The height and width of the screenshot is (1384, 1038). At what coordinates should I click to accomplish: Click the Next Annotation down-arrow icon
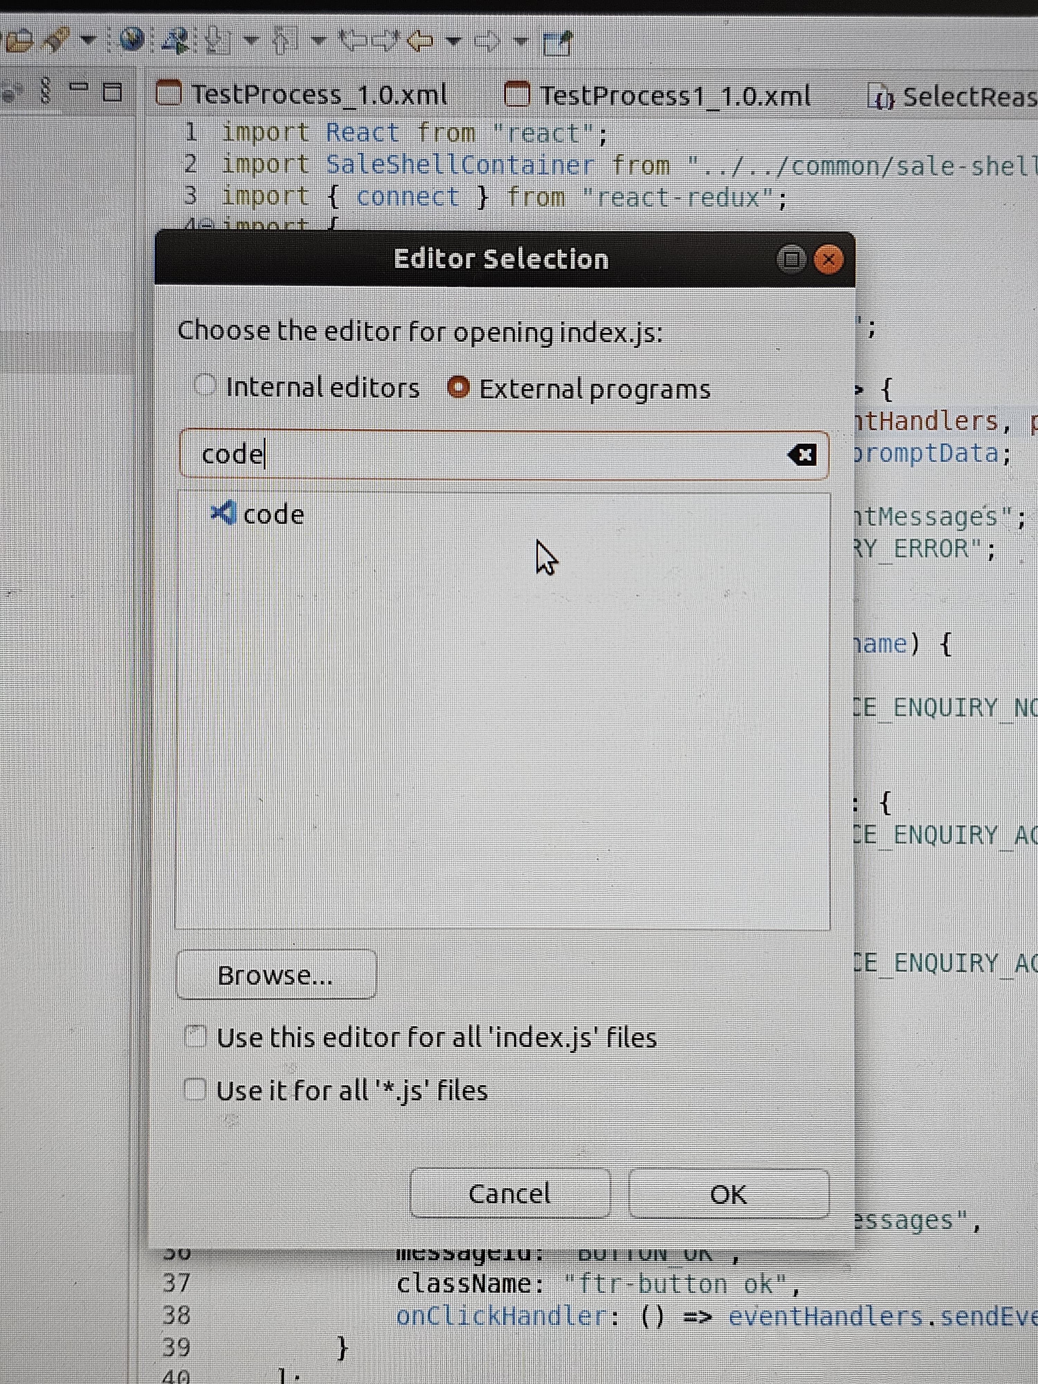click(x=218, y=41)
